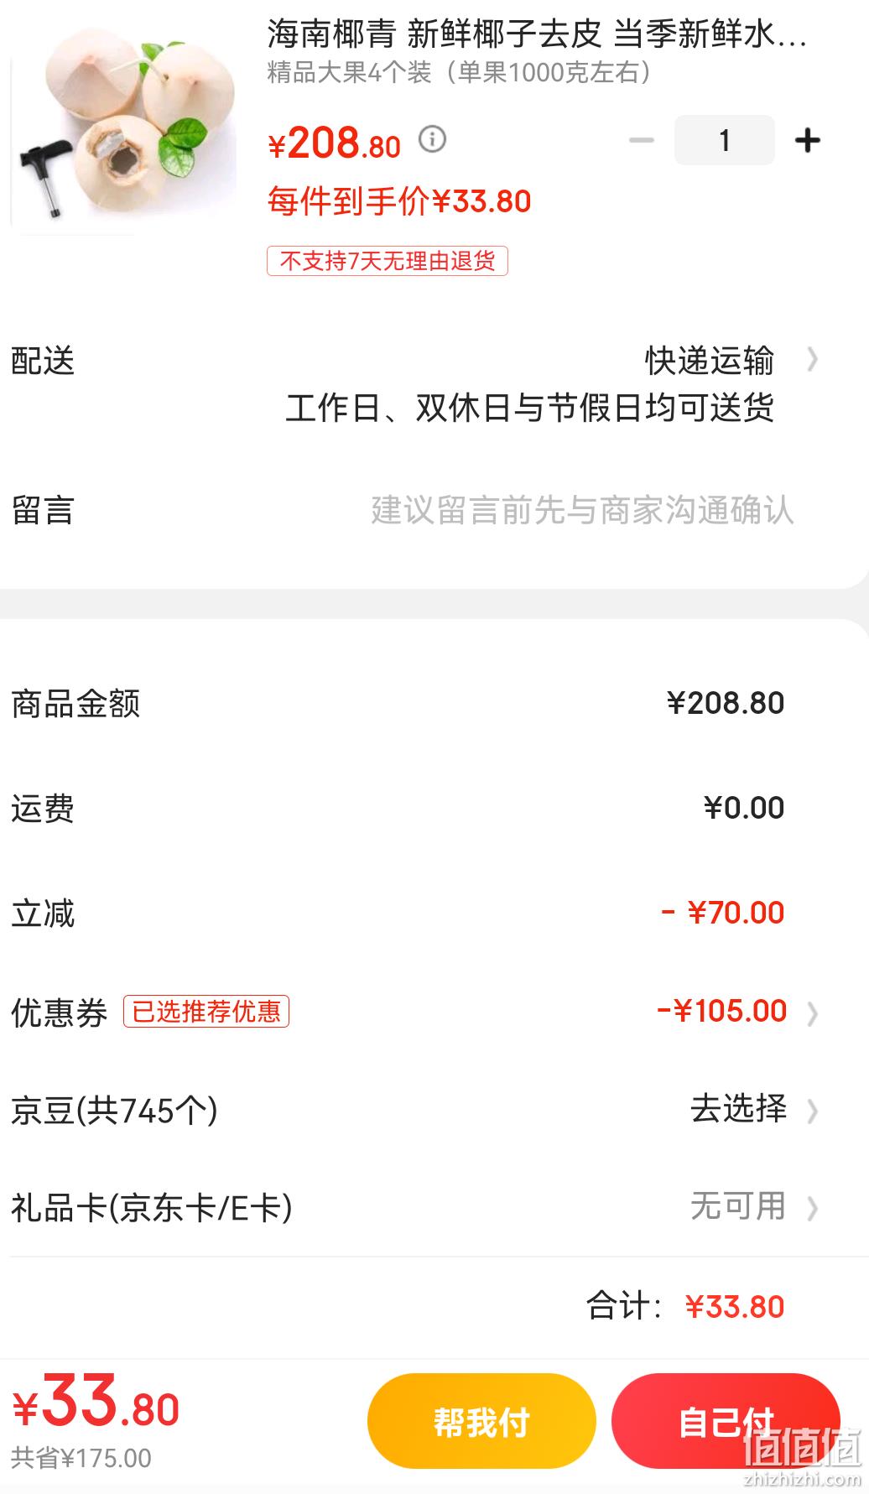Image resolution: width=869 pixels, height=1494 pixels.
Task: Tap the 帮我付 button
Action: click(481, 1421)
